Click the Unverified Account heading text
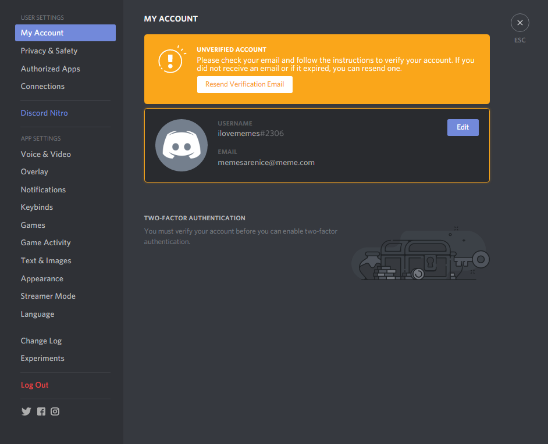Image resolution: width=548 pixels, height=444 pixels. [232, 49]
